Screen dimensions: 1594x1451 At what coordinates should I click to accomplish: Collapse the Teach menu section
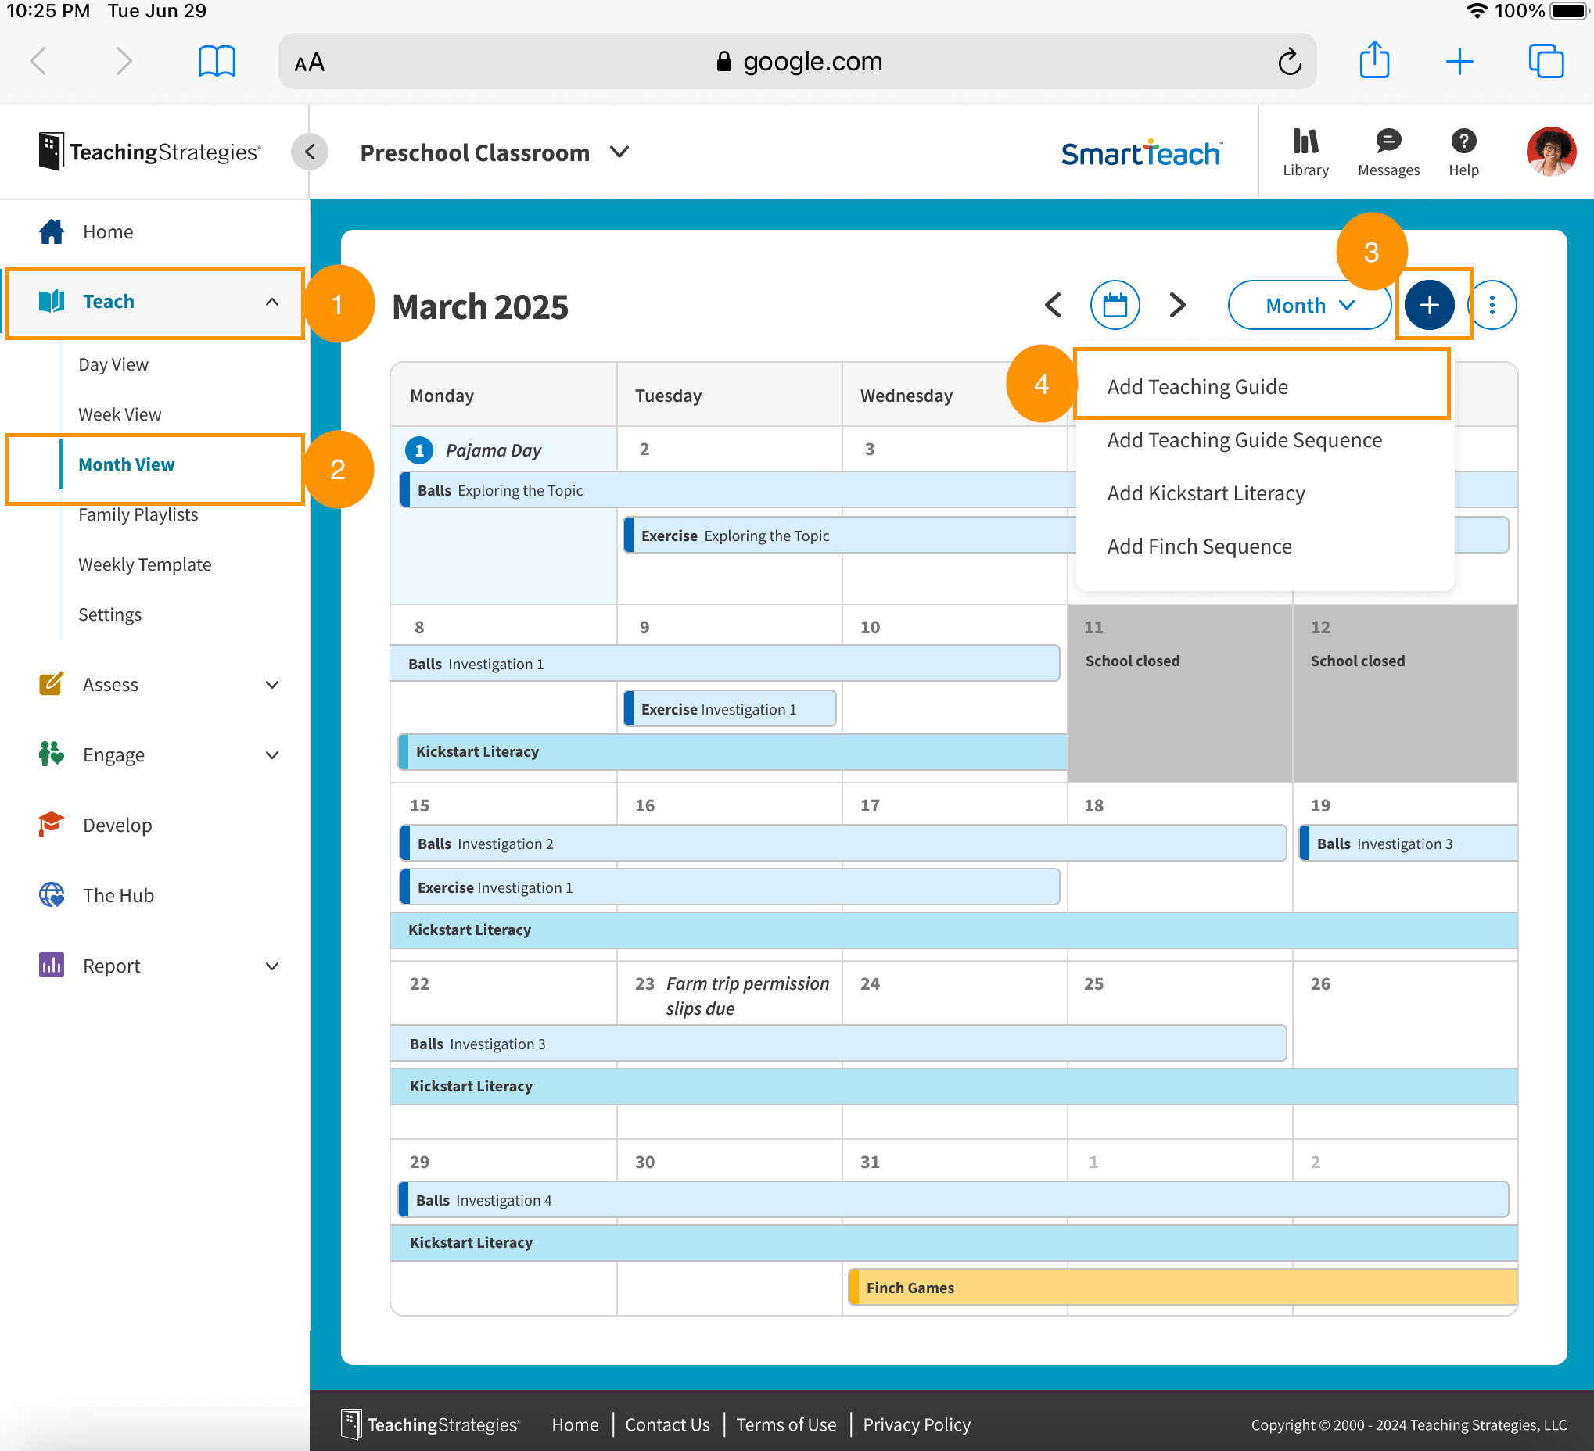tap(271, 302)
